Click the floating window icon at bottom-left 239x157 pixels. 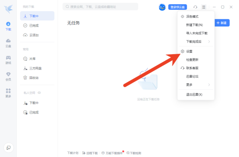coord(9,148)
